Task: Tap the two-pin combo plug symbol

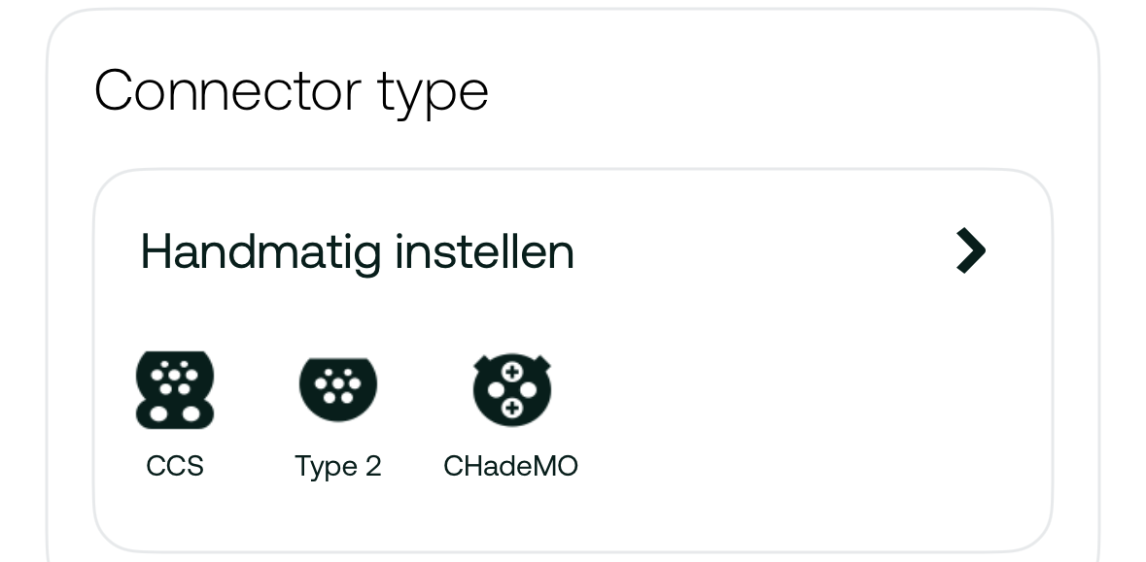Action: (x=175, y=390)
